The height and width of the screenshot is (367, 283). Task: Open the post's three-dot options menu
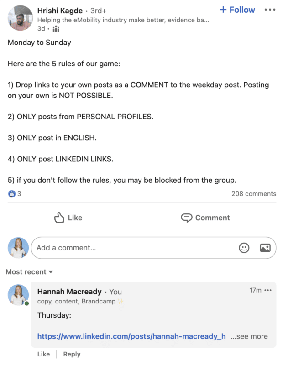click(x=270, y=10)
